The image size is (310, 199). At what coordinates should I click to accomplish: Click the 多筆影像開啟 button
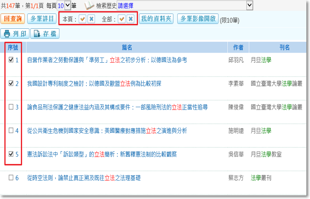(x=198, y=19)
